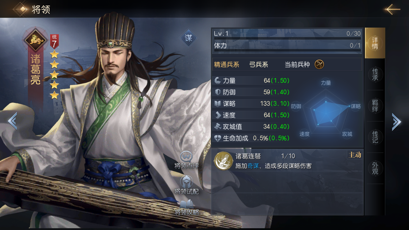Image resolution: width=409 pixels, height=230 pixels.
Task: Tap the 体力 stamina bar
Action: coord(287,47)
